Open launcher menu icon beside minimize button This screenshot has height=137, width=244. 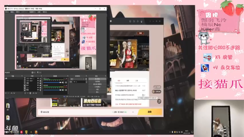[x=150, y=21]
